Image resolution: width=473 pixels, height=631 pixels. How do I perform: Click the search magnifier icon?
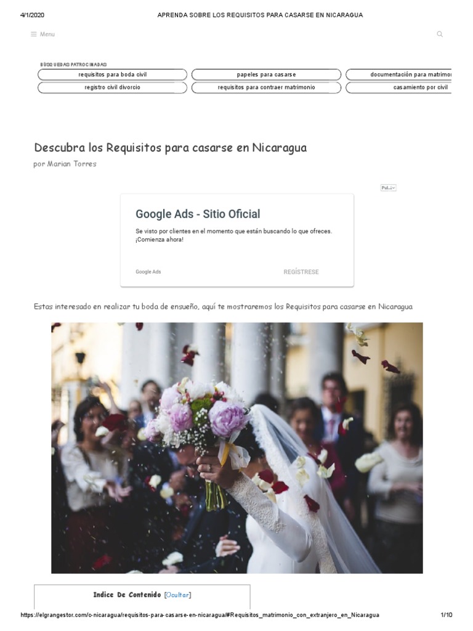pyautogui.click(x=440, y=35)
